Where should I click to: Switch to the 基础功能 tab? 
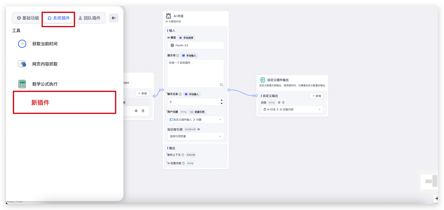(28, 18)
